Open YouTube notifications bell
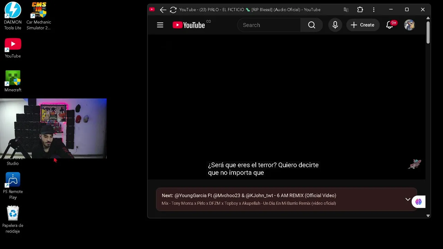The width and height of the screenshot is (443, 249). click(x=390, y=25)
